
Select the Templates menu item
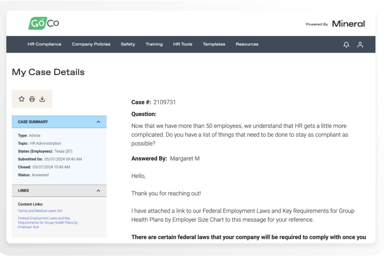214,44
